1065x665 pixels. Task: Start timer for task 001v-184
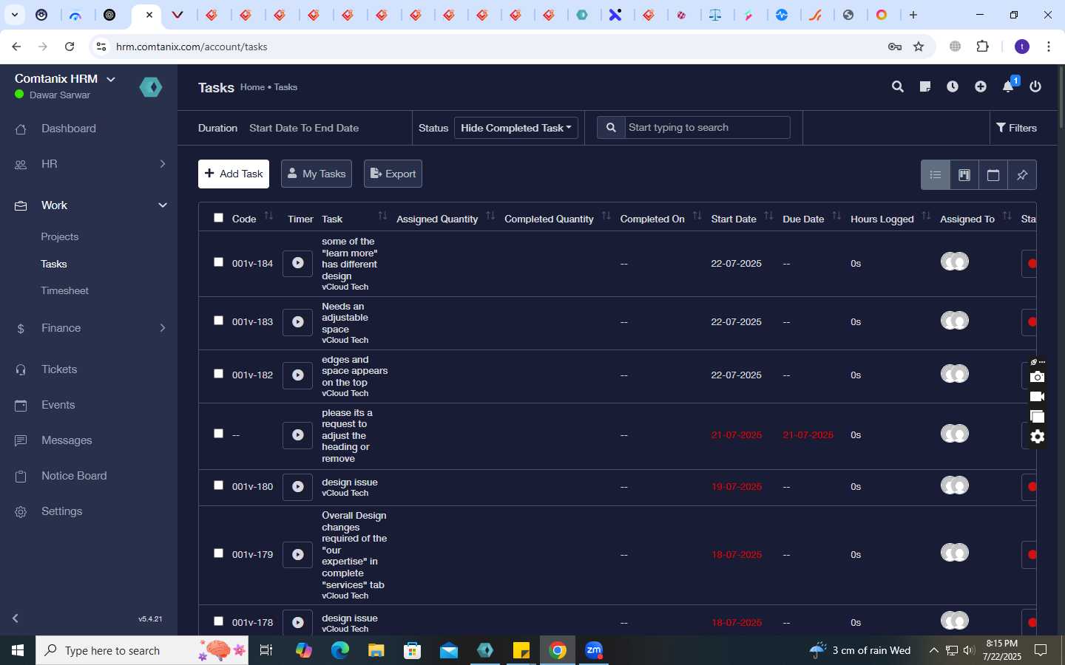coord(298,263)
